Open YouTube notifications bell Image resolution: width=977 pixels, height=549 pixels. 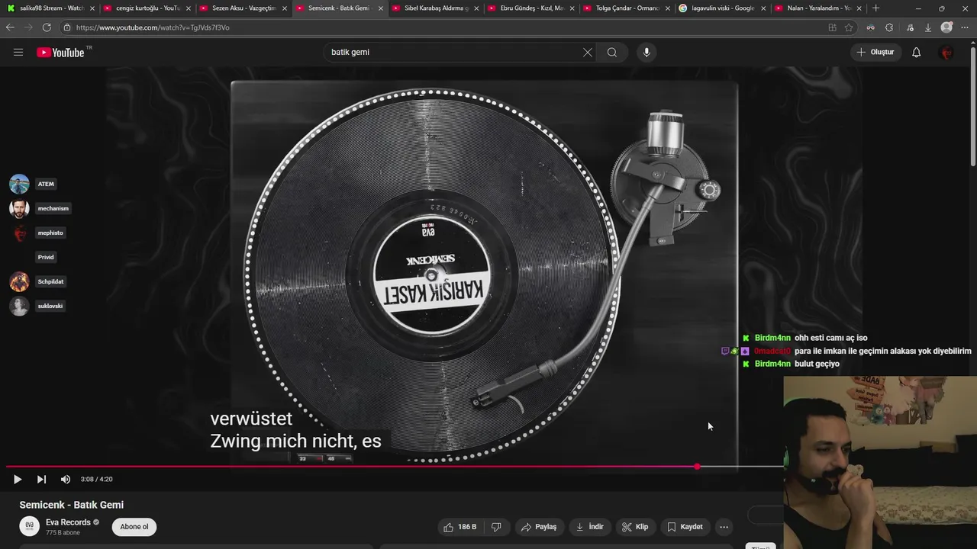coord(916,53)
